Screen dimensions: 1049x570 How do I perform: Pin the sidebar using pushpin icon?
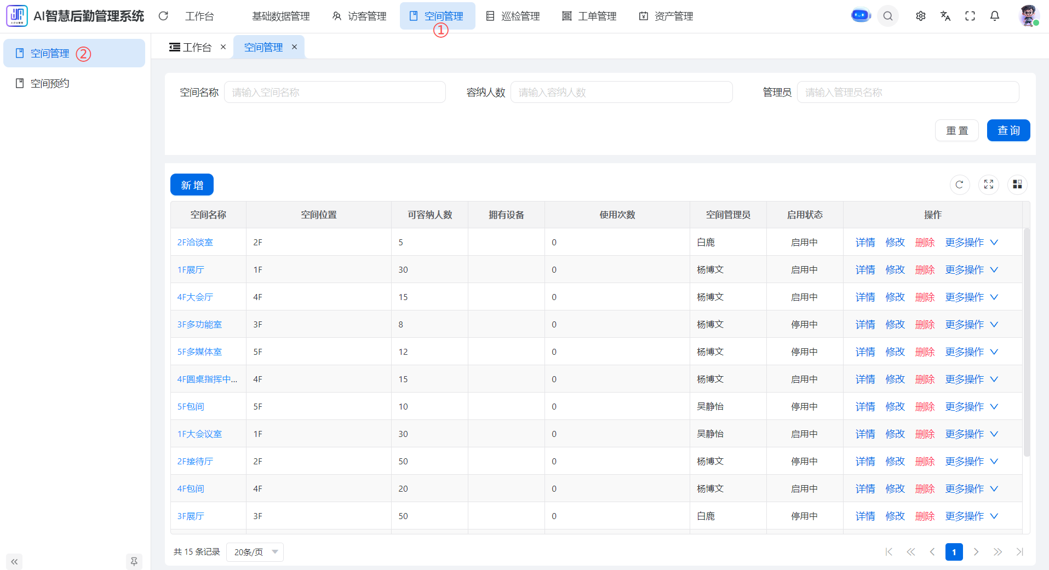coord(134,561)
